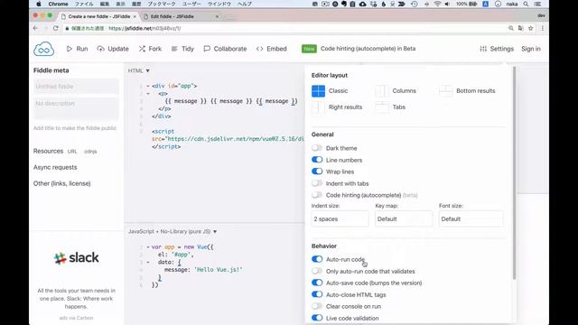
Task: Select the Right results layout
Action: pos(337,107)
